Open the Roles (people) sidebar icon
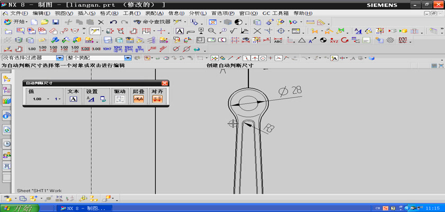445x212 pixels. [7, 155]
